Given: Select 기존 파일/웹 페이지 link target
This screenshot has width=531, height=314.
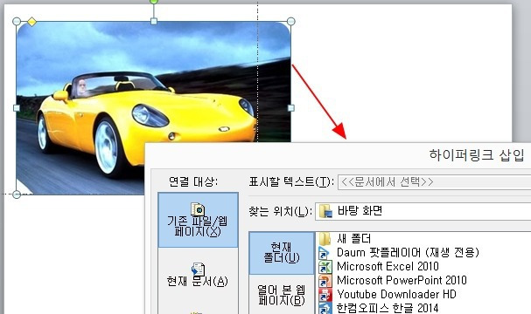Looking at the screenshot, I should click(x=198, y=220).
